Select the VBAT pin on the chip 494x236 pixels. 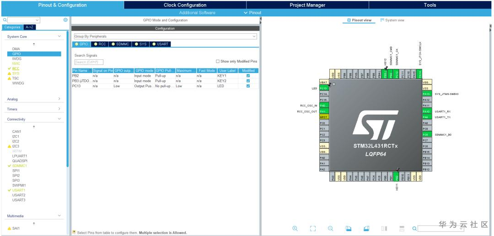[x=324, y=82]
